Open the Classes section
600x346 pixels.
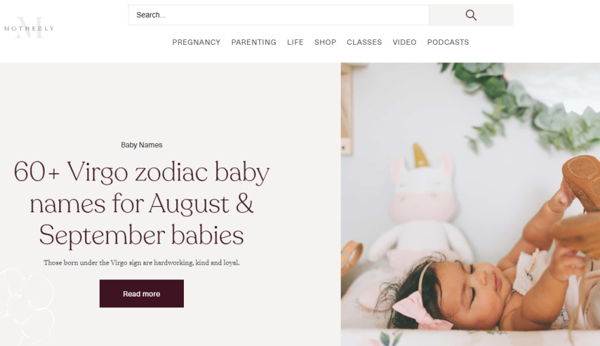click(x=364, y=42)
